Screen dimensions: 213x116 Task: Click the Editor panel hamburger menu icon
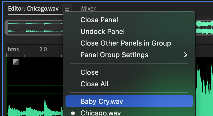(x=67, y=9)
